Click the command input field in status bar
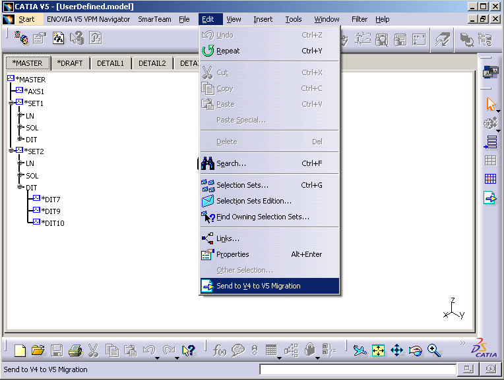Screen dimensions: 504x380 [x=358, y=369]
